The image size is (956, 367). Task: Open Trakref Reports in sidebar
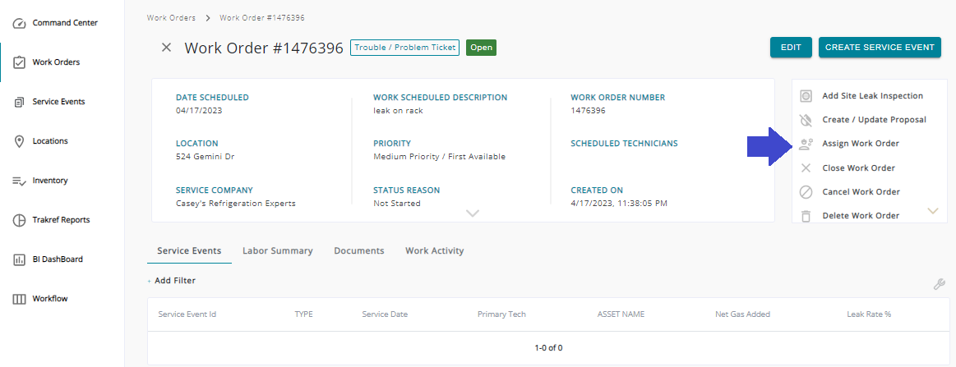61,220
